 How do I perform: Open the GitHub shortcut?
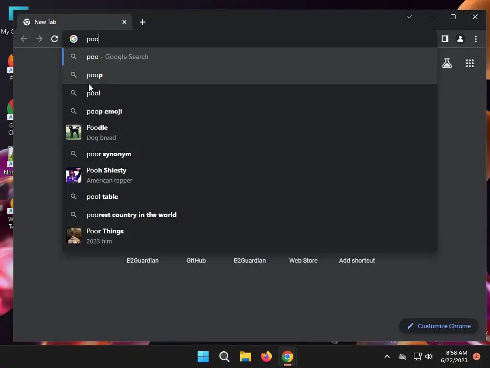click(x=196, y=260)
